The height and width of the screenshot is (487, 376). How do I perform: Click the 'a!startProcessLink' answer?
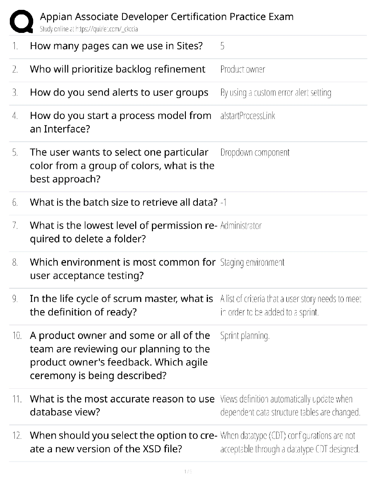click(x=248, y=116)
